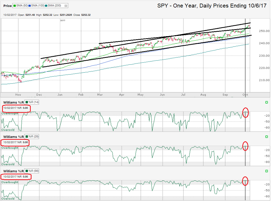The height and width of the screenshot is (201, 271).
Task: Click the 240.00 price axis label
Action: (x=264, y=43)
